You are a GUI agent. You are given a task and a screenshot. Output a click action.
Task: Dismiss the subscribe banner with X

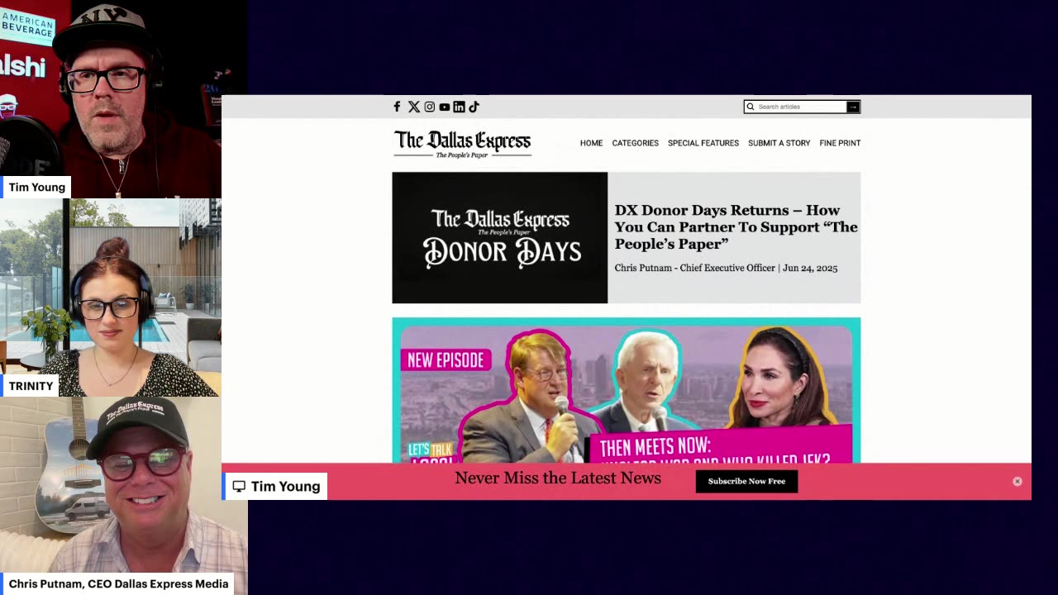click(1017, 481)
